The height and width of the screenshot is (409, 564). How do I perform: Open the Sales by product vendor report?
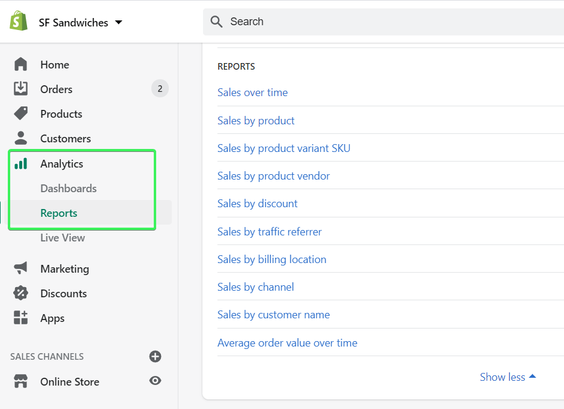pos(273,176)
